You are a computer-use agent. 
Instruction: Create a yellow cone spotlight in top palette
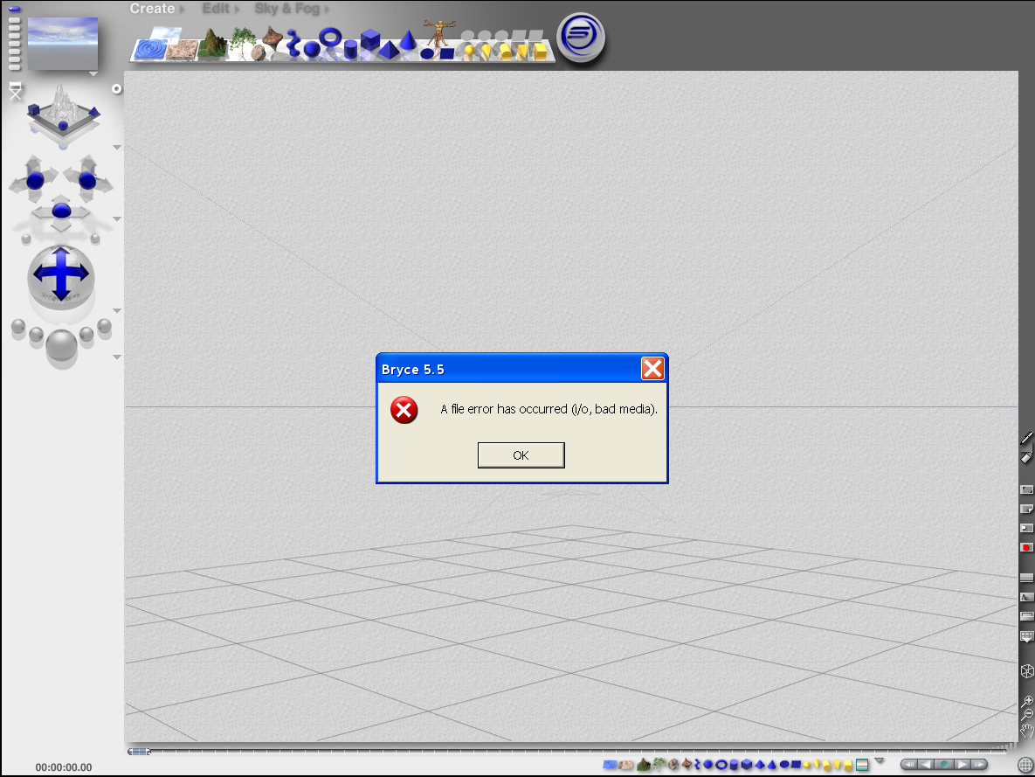(x=486, y=51)
